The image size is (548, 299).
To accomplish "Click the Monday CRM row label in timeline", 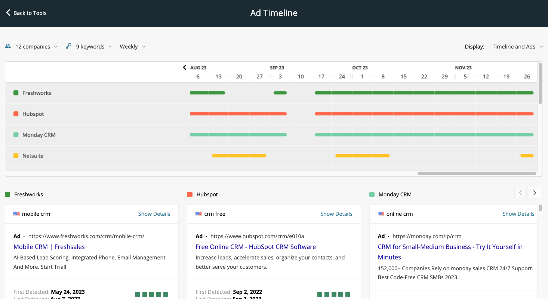I will point(39,135).
